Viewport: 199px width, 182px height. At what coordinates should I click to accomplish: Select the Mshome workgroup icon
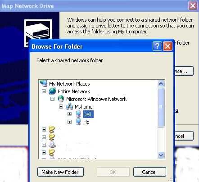69,106
